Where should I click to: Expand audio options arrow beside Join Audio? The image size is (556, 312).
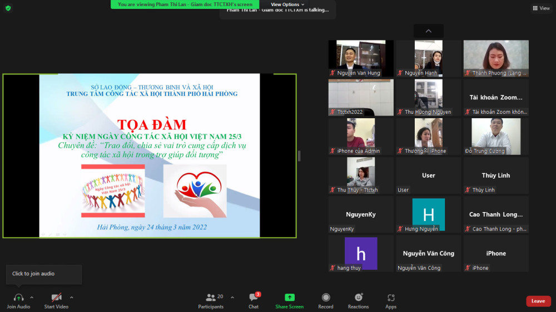click(x=32, y=298)
